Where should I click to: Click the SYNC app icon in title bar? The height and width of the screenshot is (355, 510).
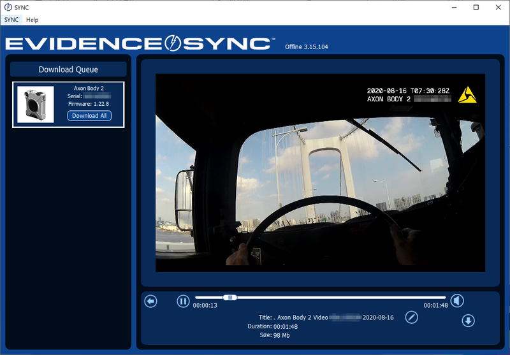click(x=7, y=7)
